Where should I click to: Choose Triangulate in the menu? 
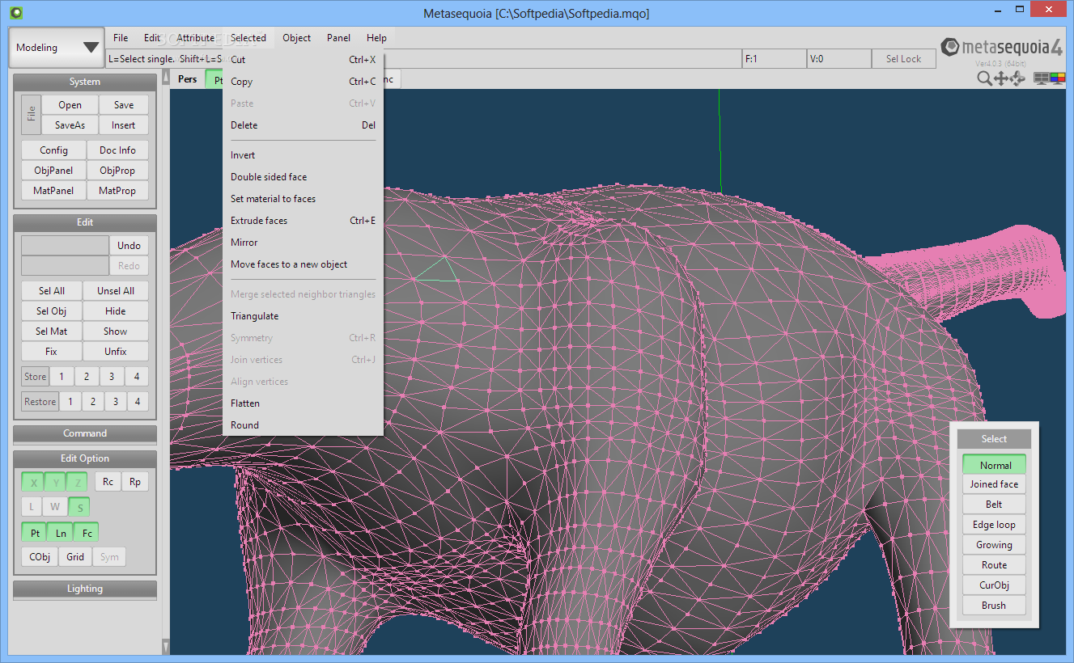303,316
